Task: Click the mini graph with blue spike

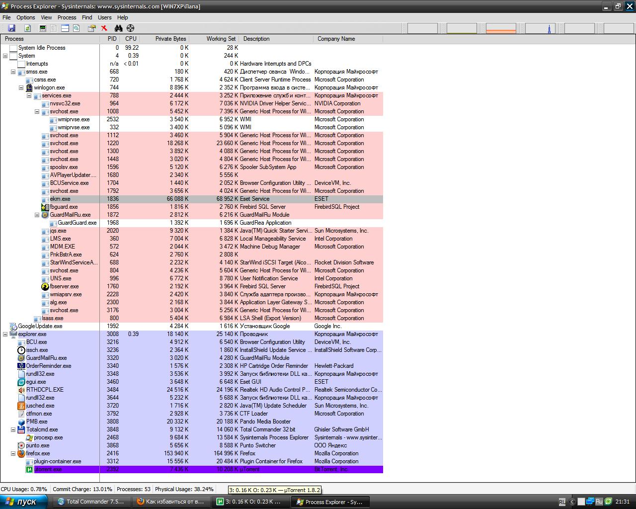Action: 540,28
